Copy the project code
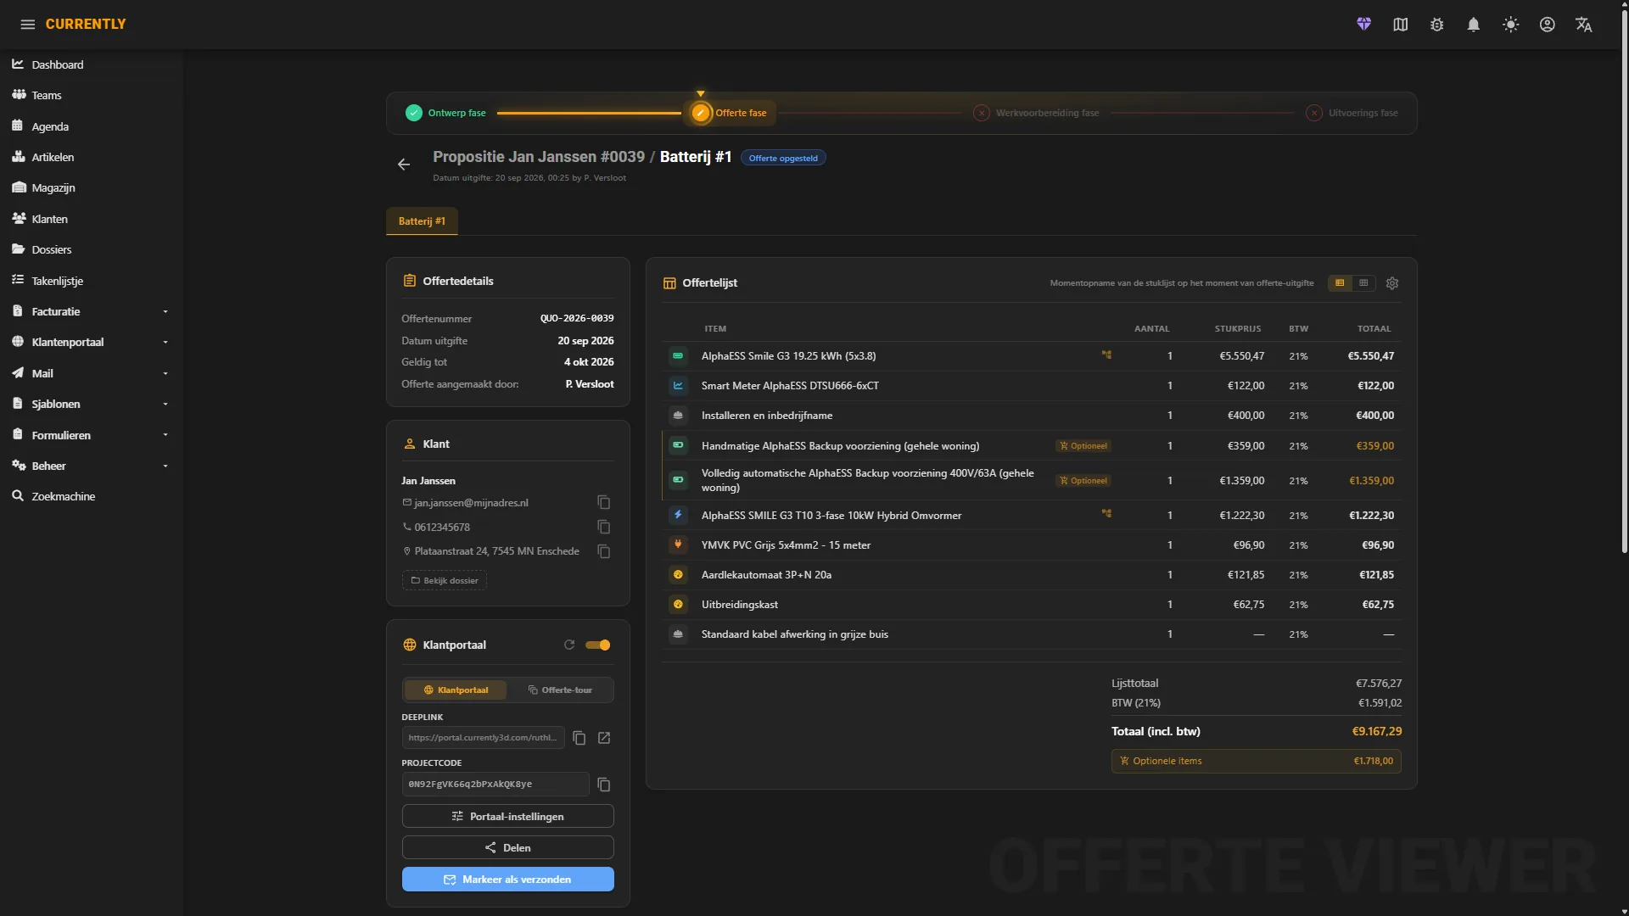The height and width of the screenshot is (916, 1629). click(604, 785)
